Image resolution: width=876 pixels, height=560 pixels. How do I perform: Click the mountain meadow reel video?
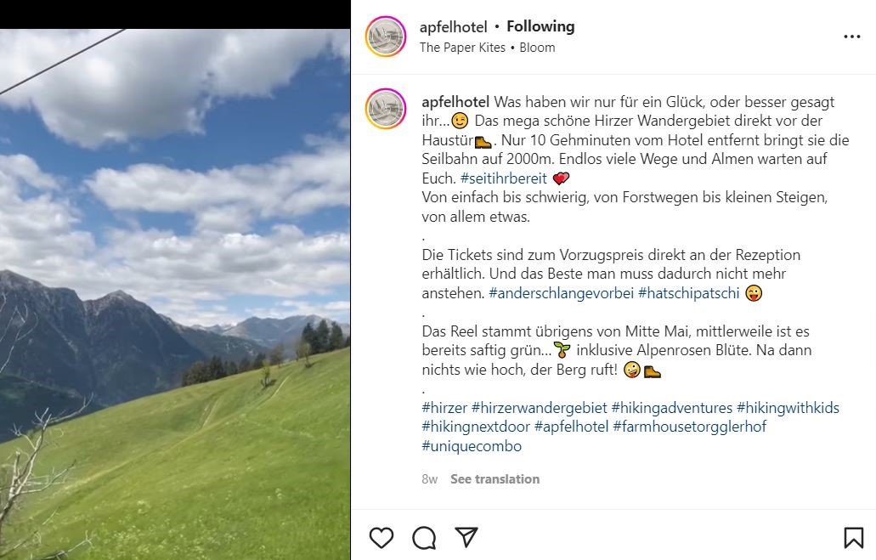pos(175,295)
